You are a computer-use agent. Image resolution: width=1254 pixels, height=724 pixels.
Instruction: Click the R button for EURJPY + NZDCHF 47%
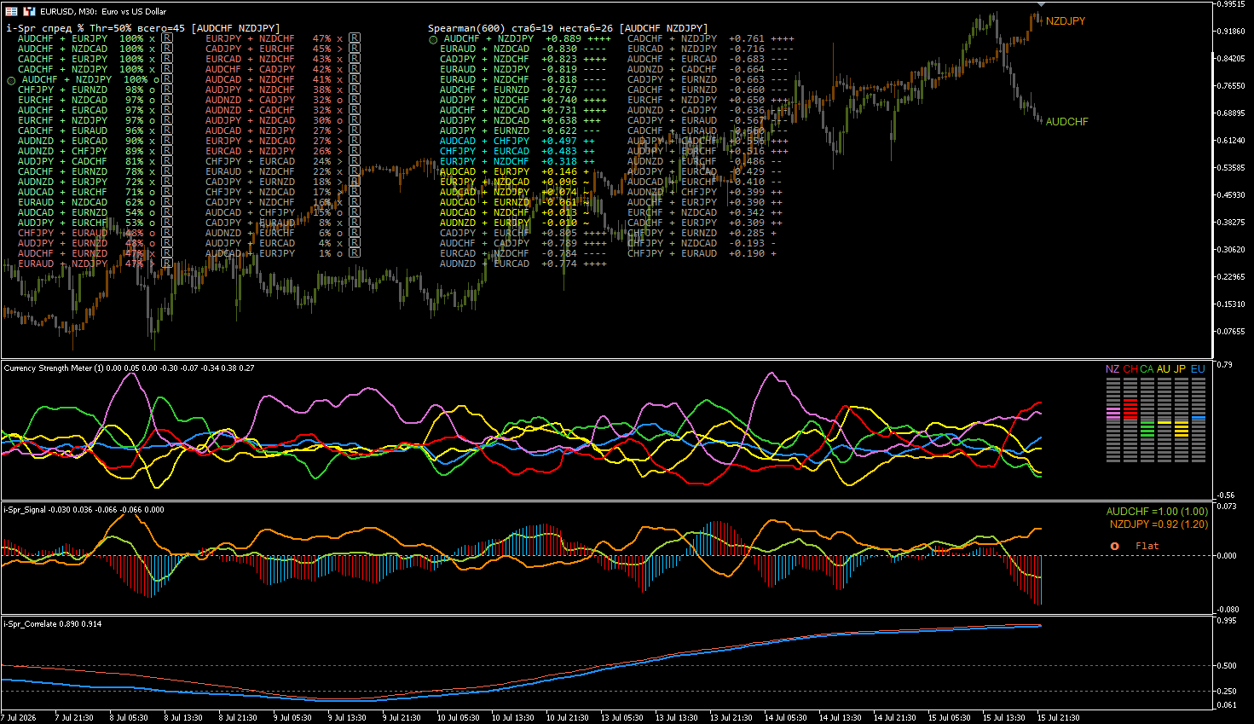tap(355, 38)
